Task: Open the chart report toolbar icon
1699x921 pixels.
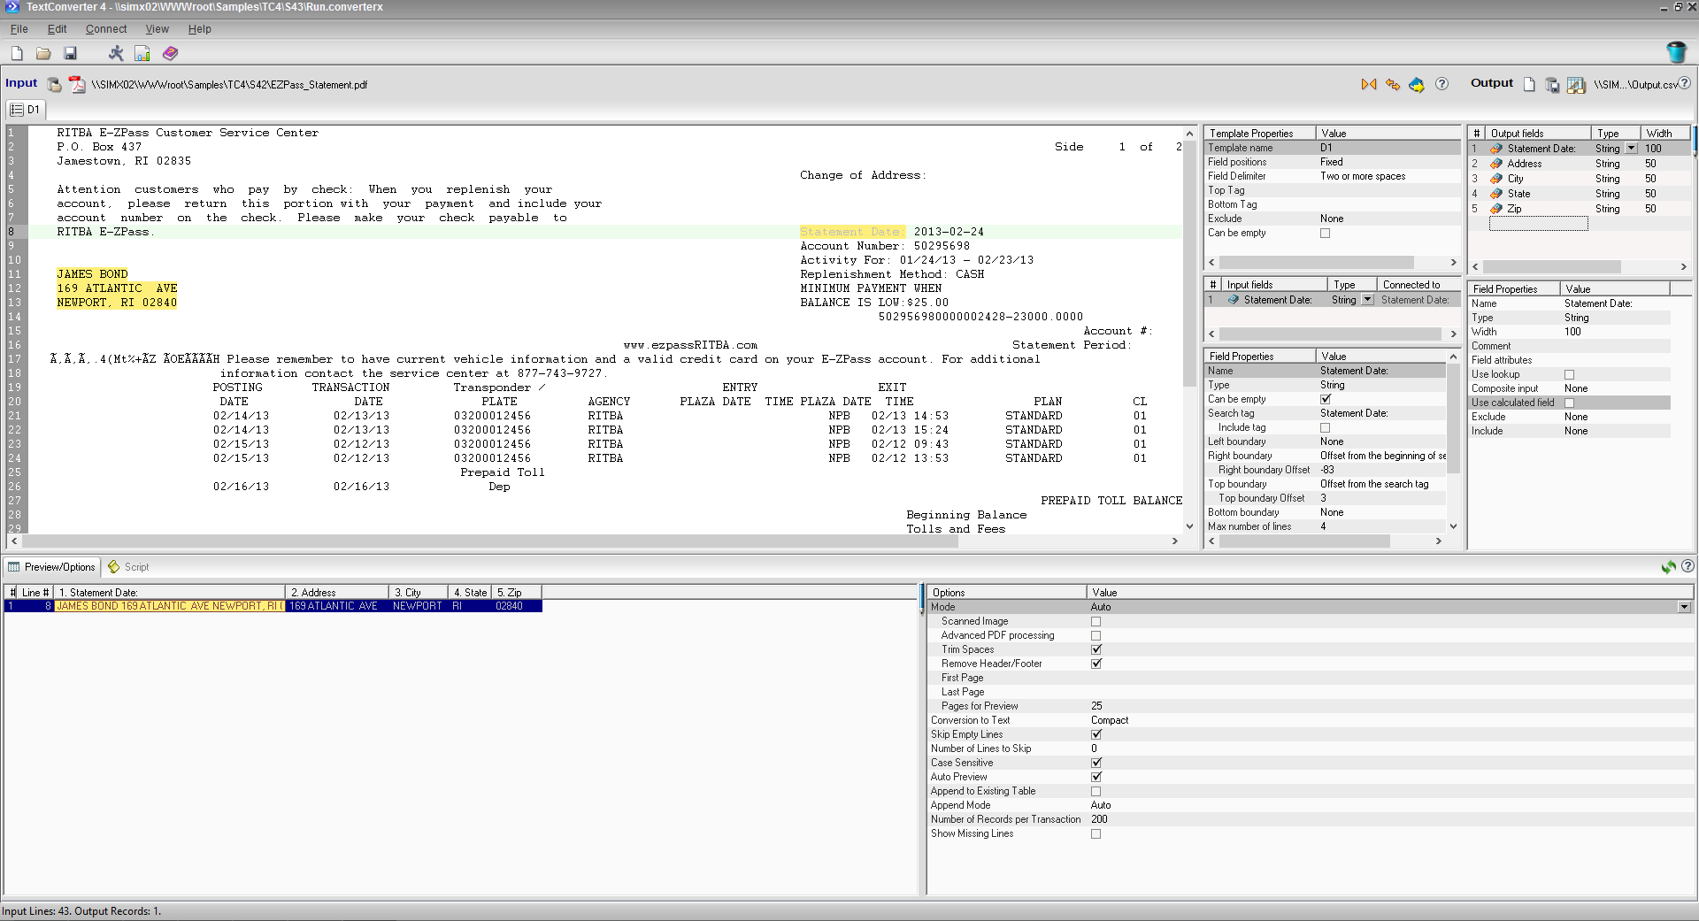Action: point(142,54)
